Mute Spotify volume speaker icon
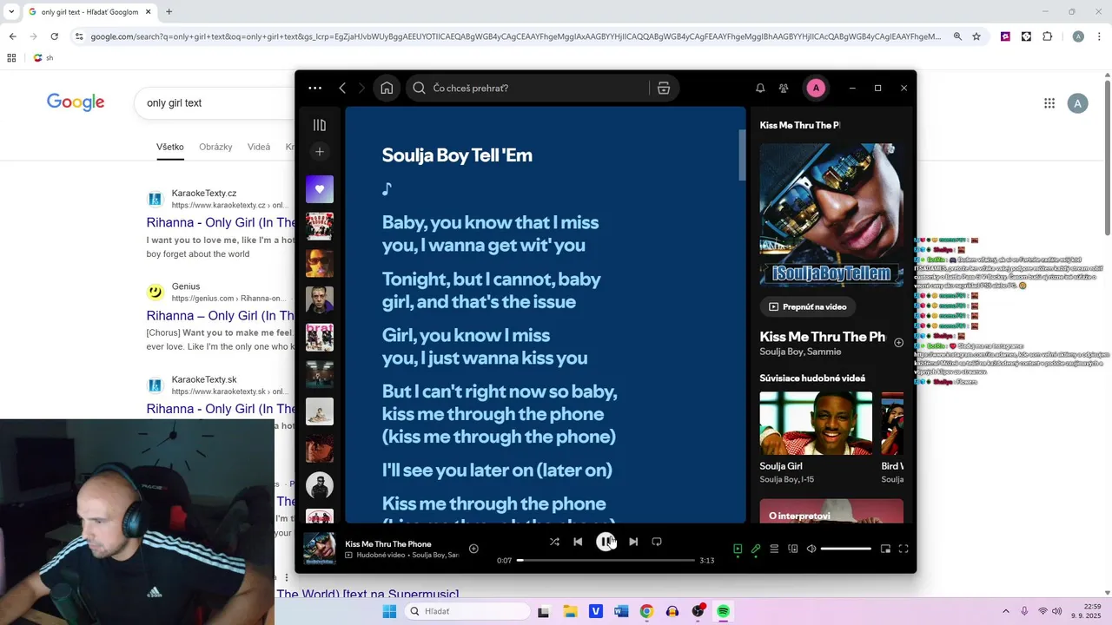The image size is (1112, 625). pyautogui.click(x=811, y=549)
